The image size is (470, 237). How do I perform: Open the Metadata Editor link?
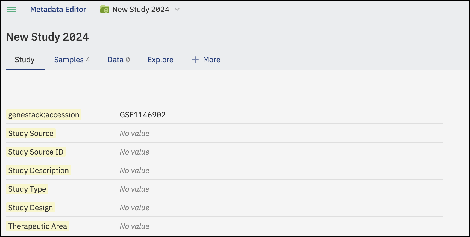(58, 10)
